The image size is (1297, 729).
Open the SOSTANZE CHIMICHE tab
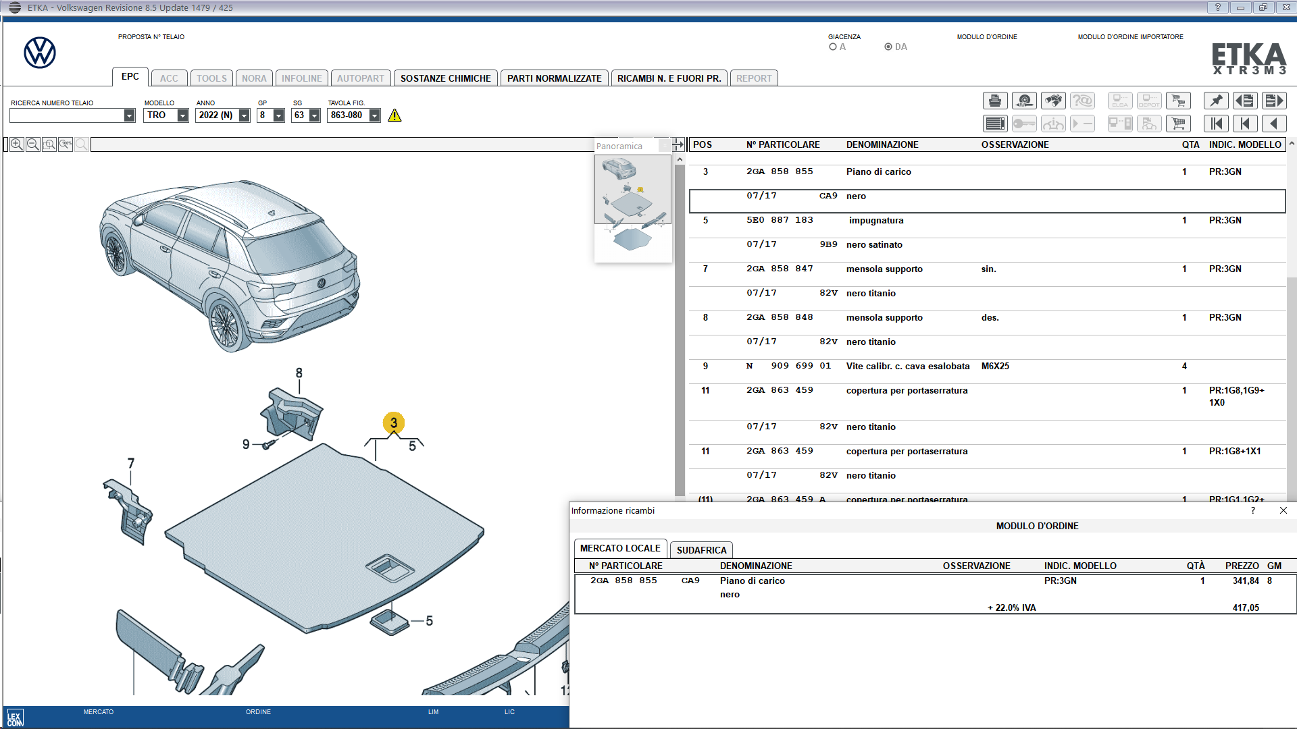446,78
